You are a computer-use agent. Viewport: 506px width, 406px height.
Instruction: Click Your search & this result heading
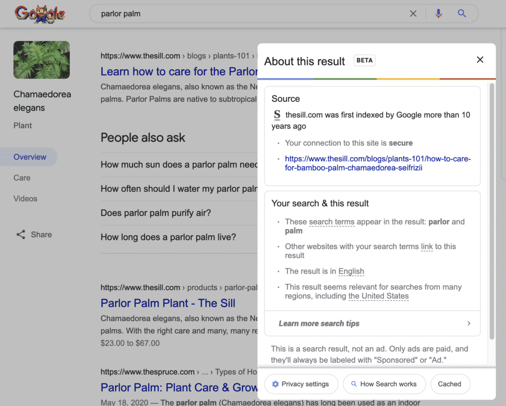[320, 203]
